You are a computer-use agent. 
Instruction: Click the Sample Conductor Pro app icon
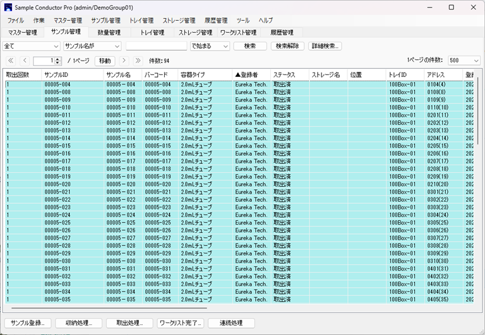point(8,7)
